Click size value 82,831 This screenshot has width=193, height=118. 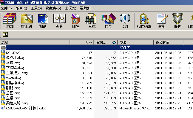87,68
